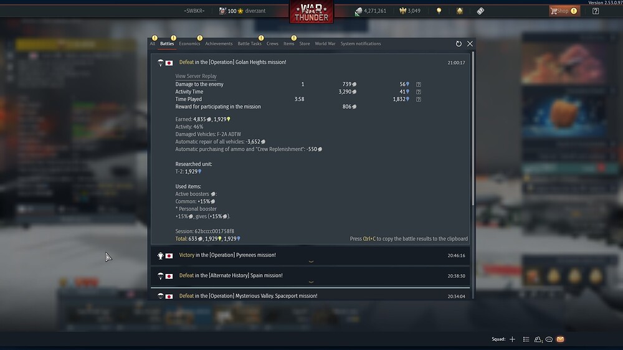Open the View Server Replay link
Image resolution: width=623 pixels, height=350 pixels.
point(196,76)
